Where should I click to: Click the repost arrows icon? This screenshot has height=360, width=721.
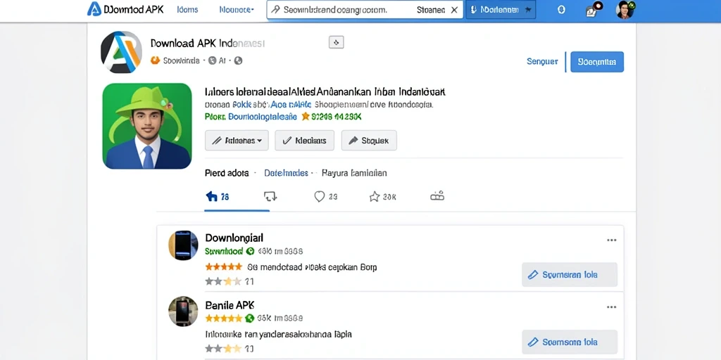tap(270, 197)
